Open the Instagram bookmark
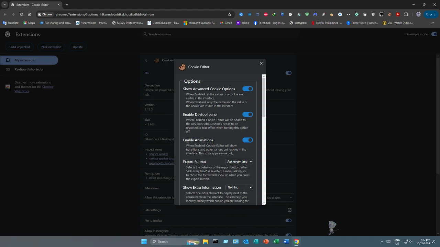440x247 pixels. 298,23
